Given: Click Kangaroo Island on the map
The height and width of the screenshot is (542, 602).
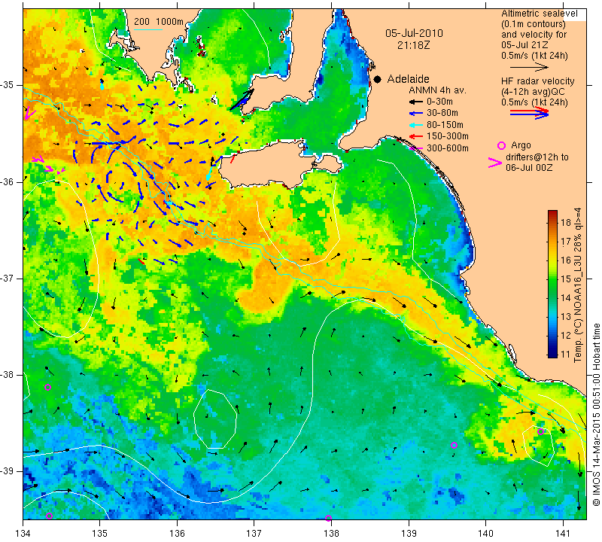Looking at the screenshot, I should click(269, 165).
